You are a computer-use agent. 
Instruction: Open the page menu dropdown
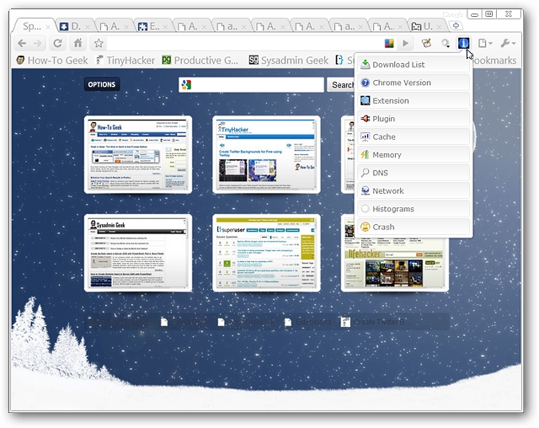pyautogui.click(x=485, y=43)
